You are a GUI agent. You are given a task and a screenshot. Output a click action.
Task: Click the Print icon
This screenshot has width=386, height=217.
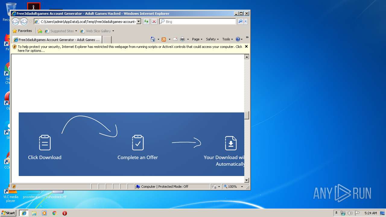pos(182,39)
